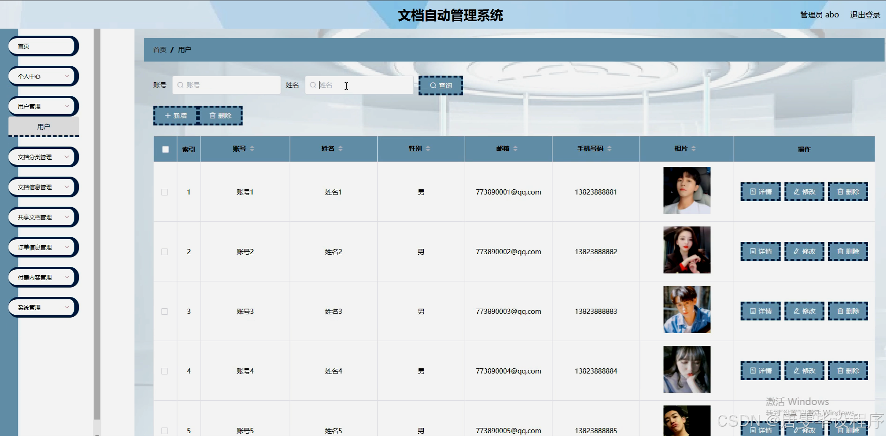Expand the 文档分类管理 sidebar menu
The height and width of the screenshot is (436, 886).
(43, 157)
